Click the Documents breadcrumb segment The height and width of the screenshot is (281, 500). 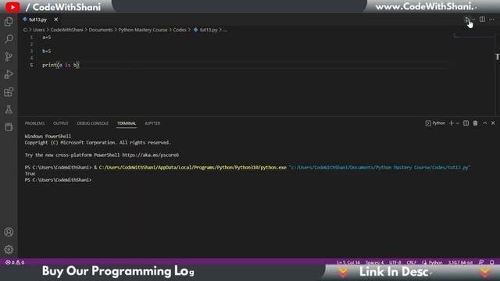[101, 30]
